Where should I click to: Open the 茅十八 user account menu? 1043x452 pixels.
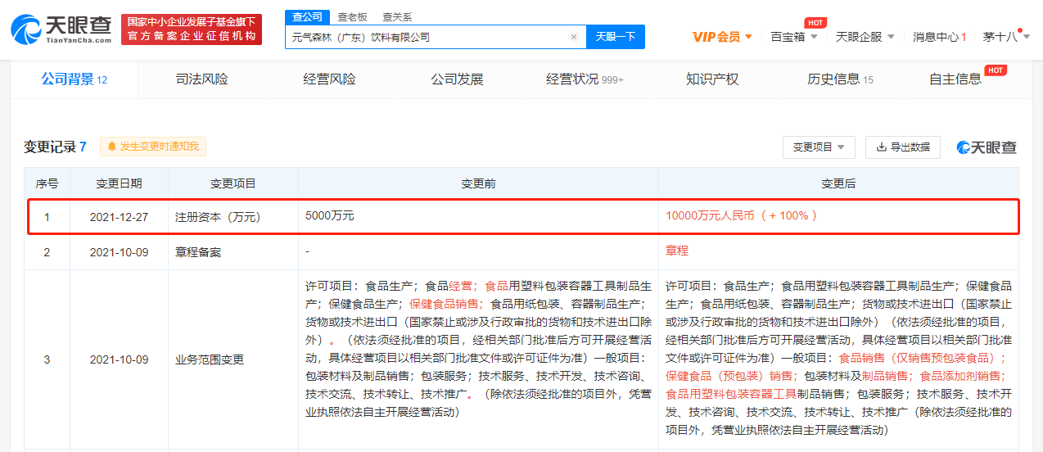pyautogui.click(x=1006, y=37)
